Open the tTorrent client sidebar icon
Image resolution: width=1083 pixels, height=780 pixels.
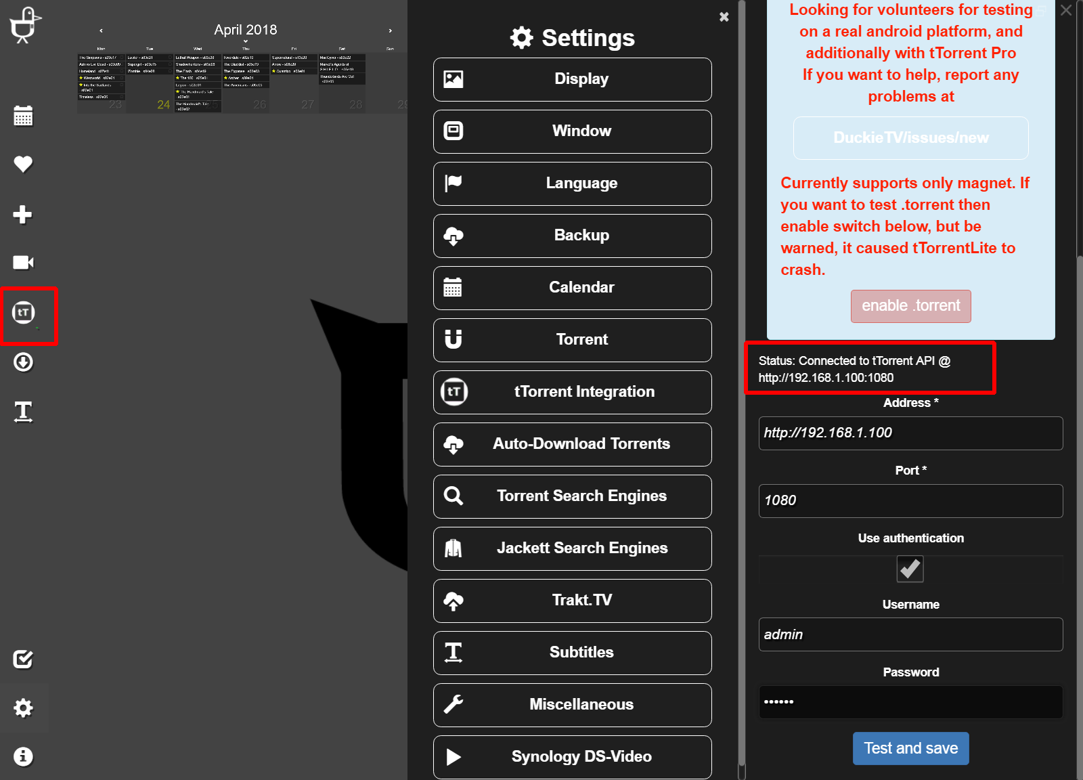[24, 312]
